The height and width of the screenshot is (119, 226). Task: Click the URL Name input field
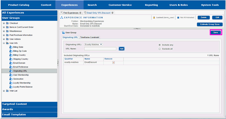[100, 49]
